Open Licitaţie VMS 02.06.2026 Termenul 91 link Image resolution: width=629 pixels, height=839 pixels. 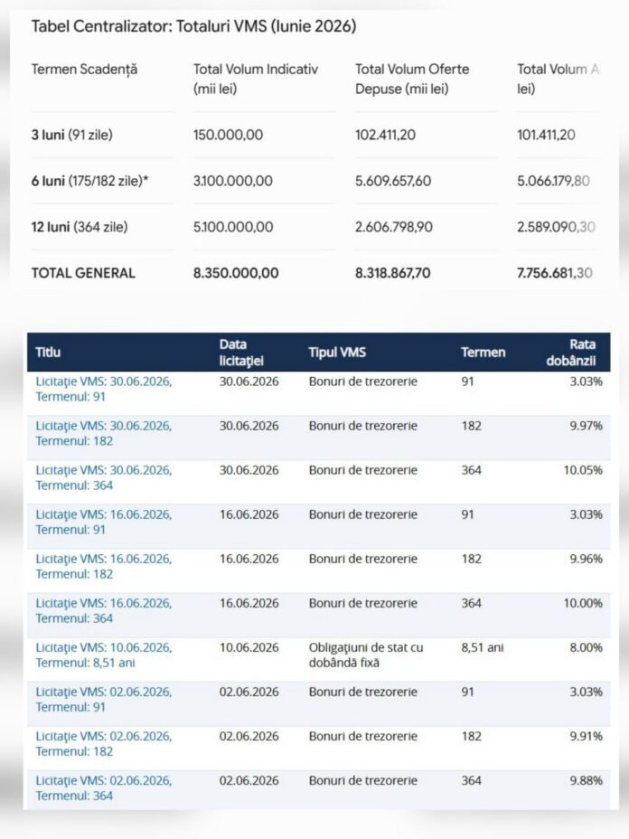pos(104,700)
